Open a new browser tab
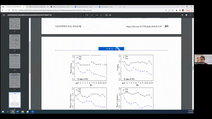The width and height of the screenshot is (212, 119). click(x=124, y=6)
